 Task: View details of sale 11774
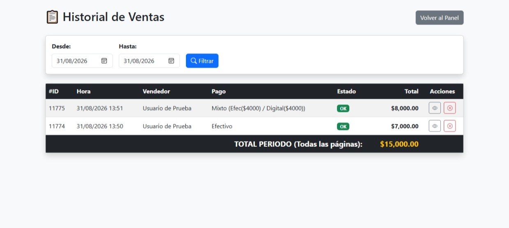click(435, 126)
